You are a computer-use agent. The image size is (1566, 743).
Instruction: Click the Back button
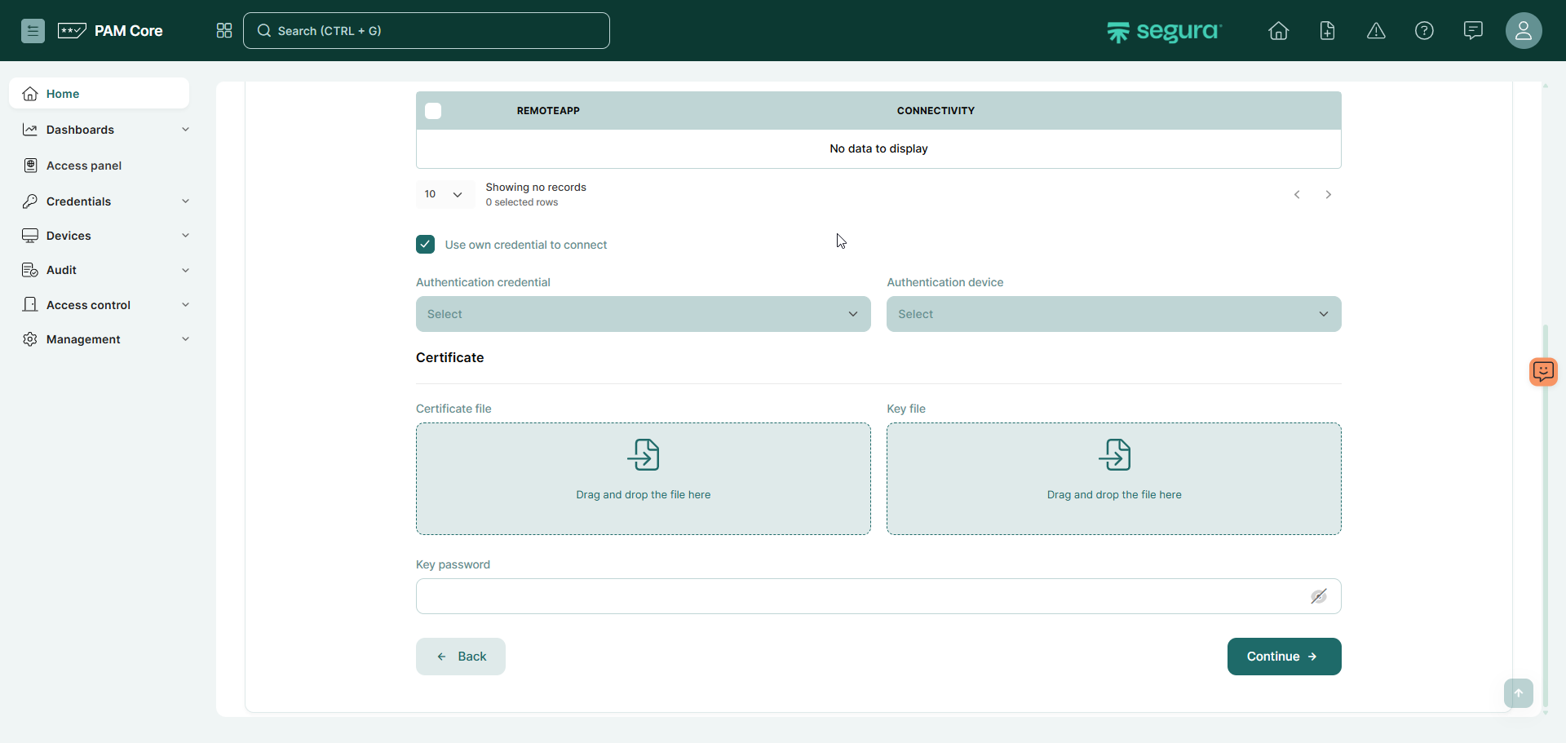[461, 657]
